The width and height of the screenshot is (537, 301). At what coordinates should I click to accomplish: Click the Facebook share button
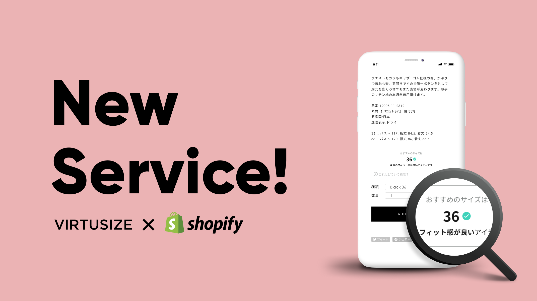click(403, 239)
